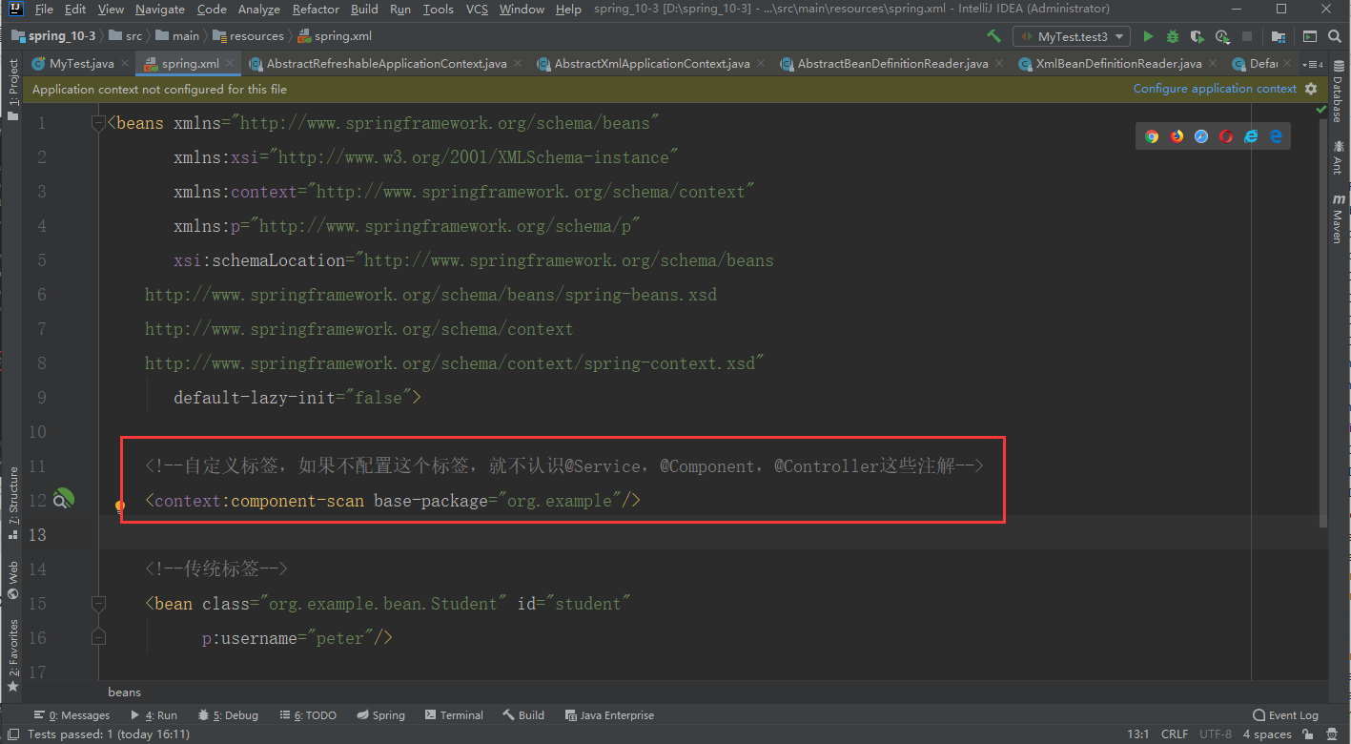
Task: Toggle the Structure tool window
Action: tap(13, 503)
